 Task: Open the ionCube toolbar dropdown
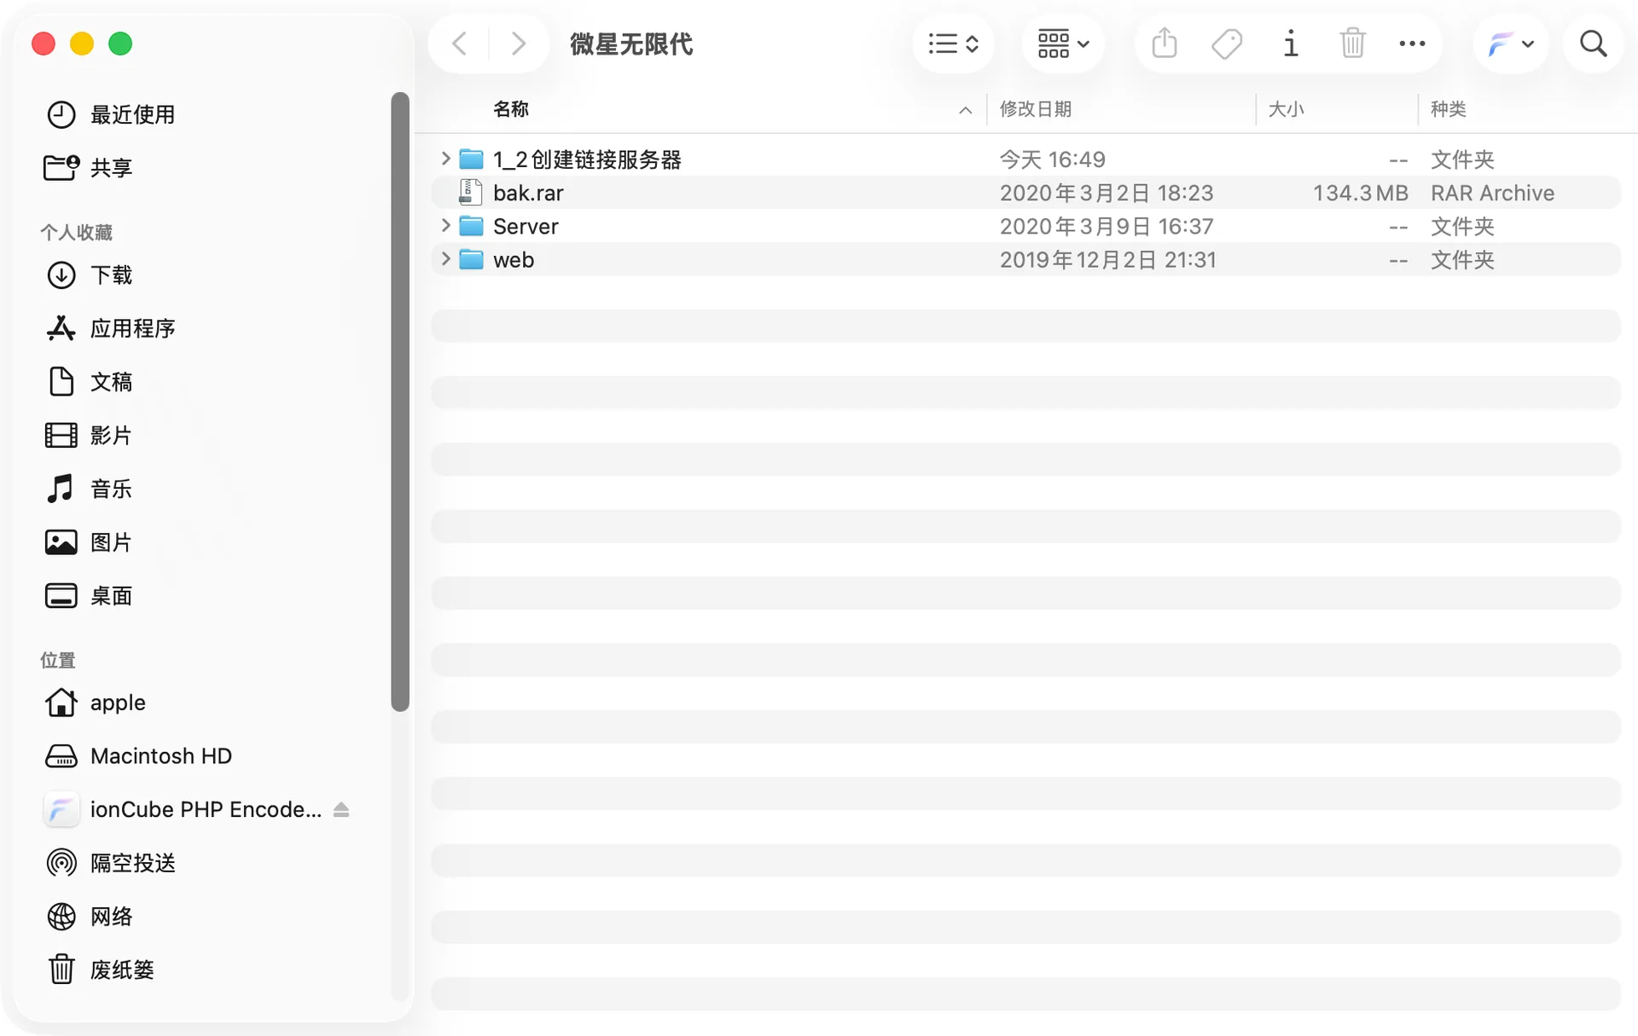click(x=1510, y=43)
